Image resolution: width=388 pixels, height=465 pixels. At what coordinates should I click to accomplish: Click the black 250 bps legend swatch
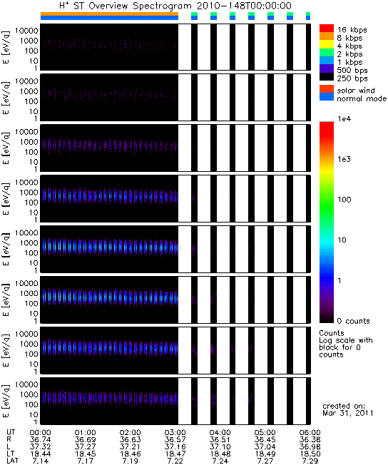(x=327, y=76)
